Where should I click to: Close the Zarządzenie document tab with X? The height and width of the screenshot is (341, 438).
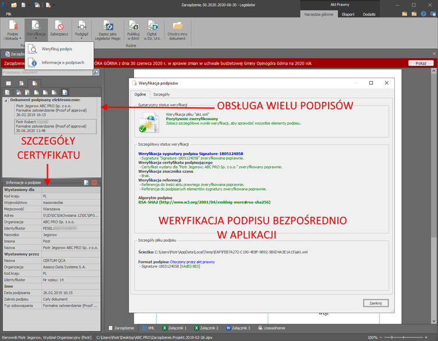(434, 54)
